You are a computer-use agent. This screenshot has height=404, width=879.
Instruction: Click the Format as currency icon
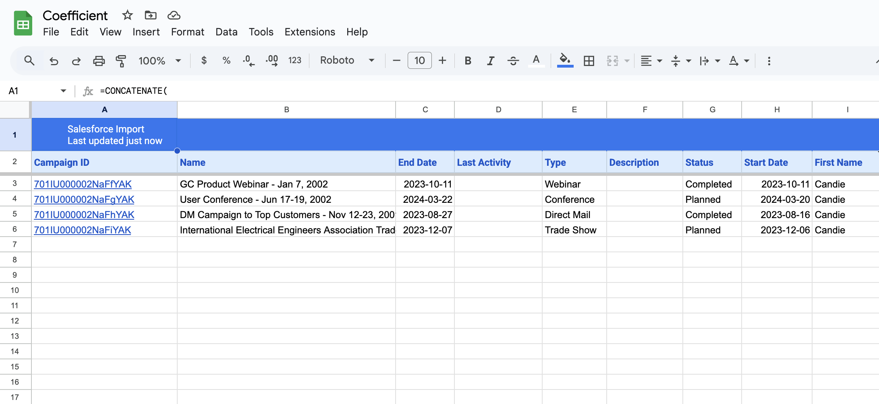coord(204,61)
